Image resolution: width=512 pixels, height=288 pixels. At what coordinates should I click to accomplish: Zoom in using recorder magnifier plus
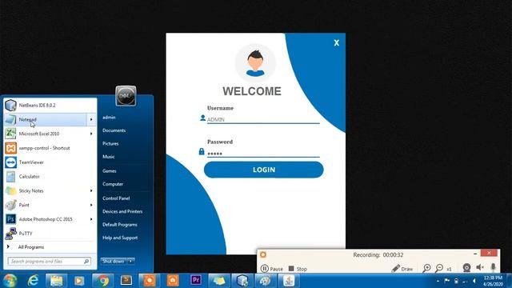[x=426, y=269]
